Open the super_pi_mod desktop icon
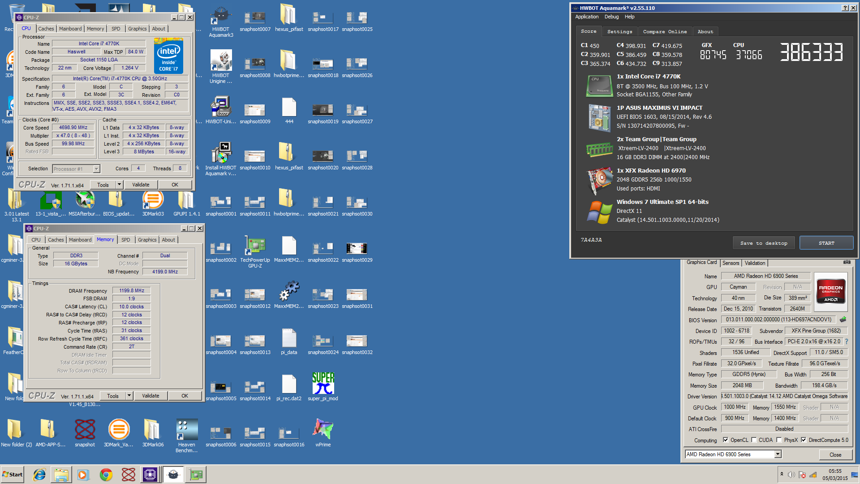This screenshot has height=484, width=860. coord(323,387)
